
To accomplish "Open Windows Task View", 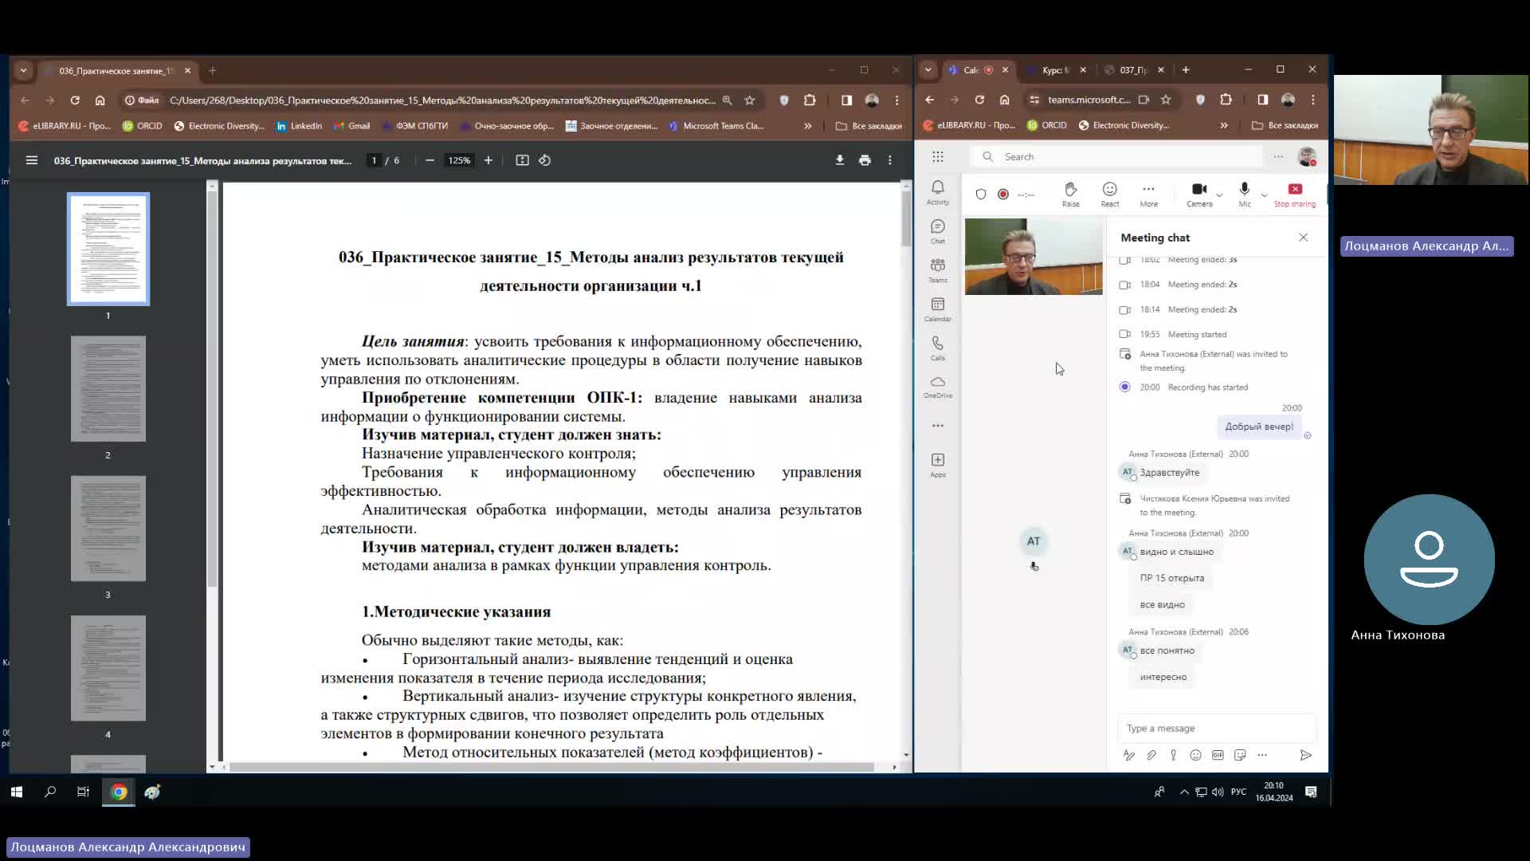I will point(83,792).
